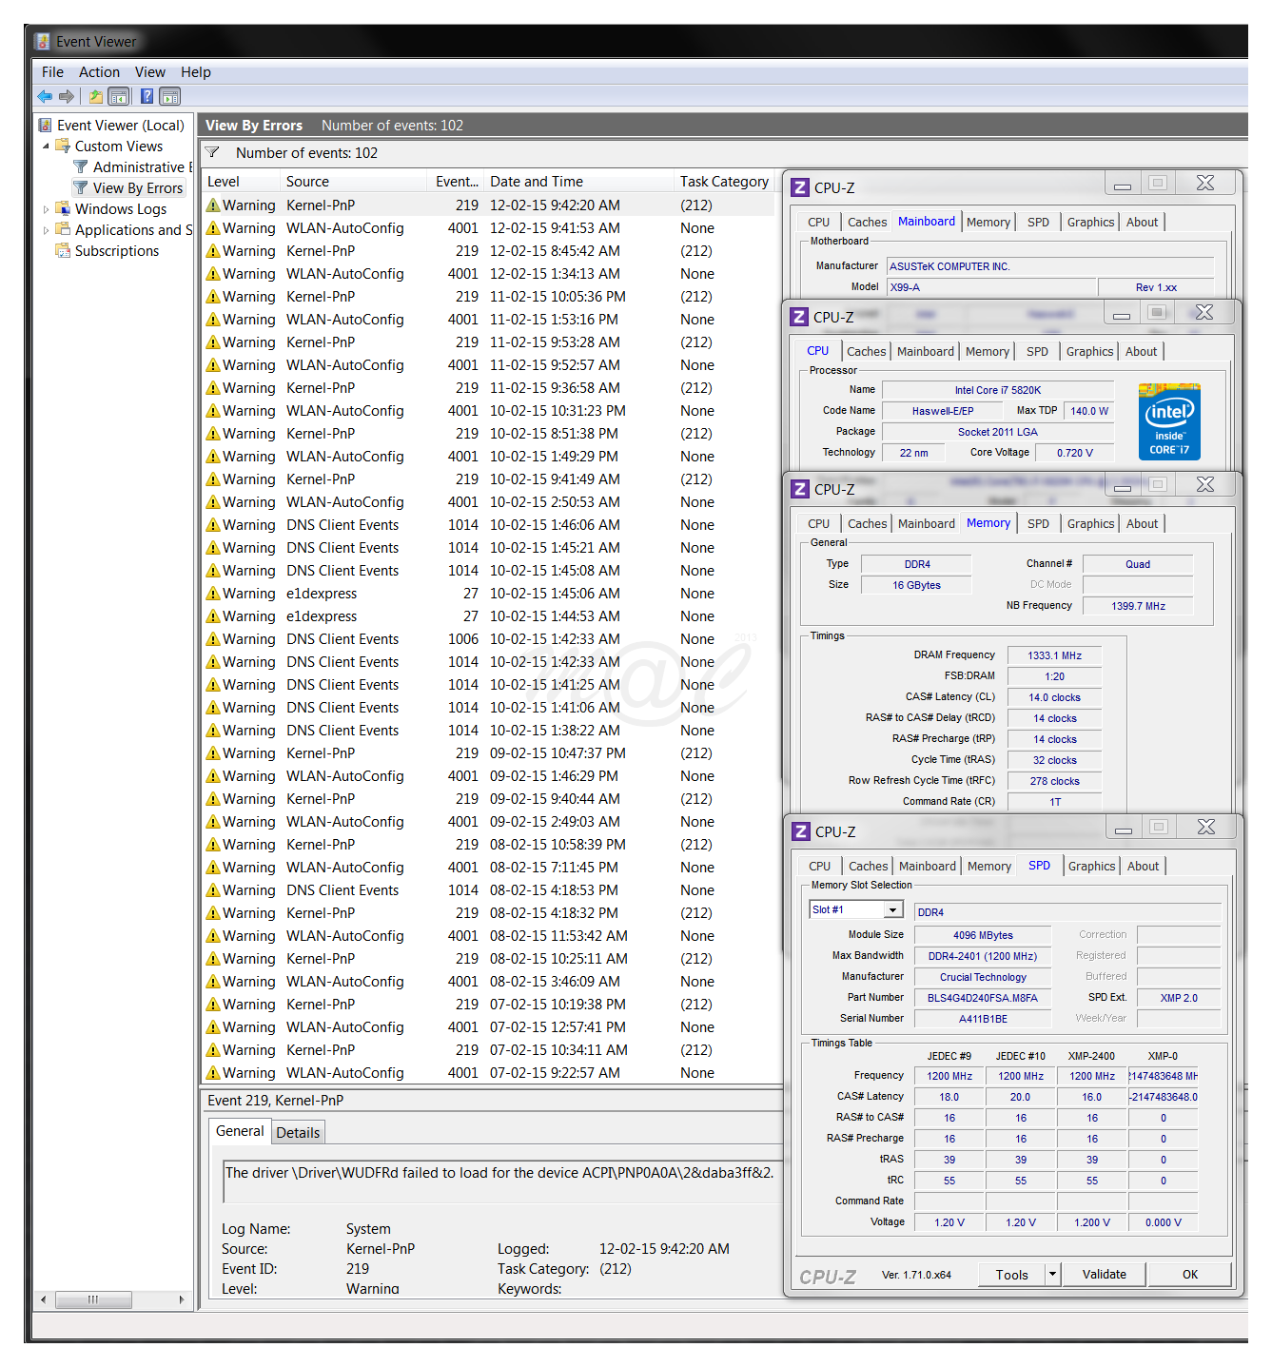Click the Forward arrow toolbar icon

click(67, 96)
